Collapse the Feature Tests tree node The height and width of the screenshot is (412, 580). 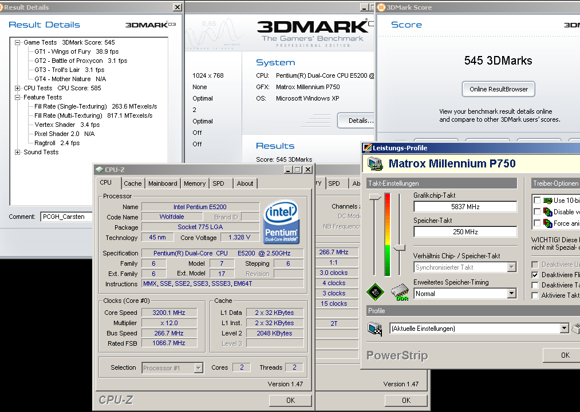[x=17, y=98]
